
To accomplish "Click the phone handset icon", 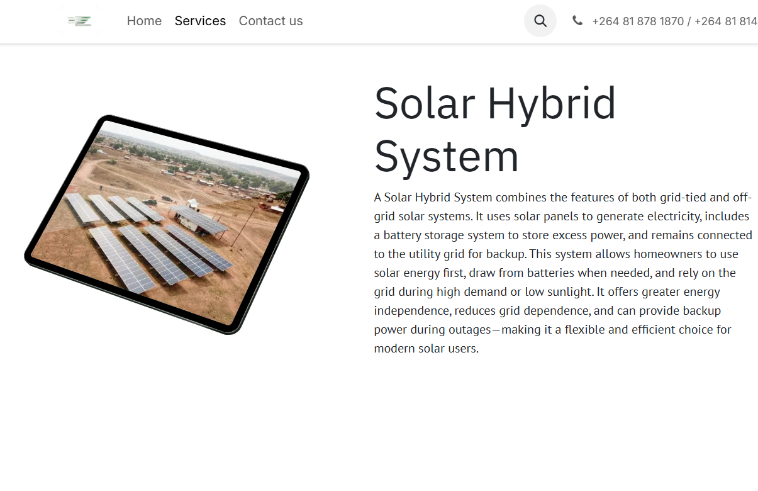I will click(577, 21).
